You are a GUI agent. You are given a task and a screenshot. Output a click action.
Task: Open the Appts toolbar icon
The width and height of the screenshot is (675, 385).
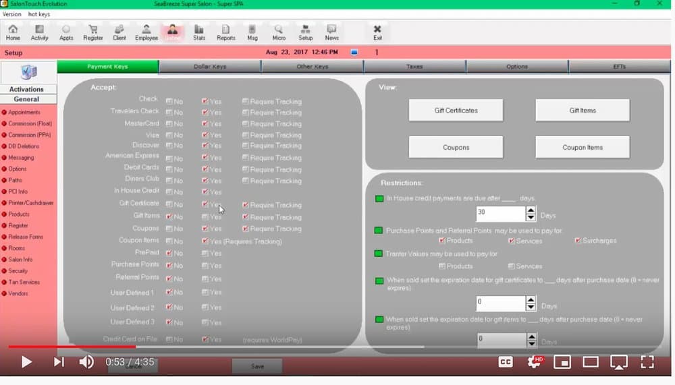pos(66,32)
